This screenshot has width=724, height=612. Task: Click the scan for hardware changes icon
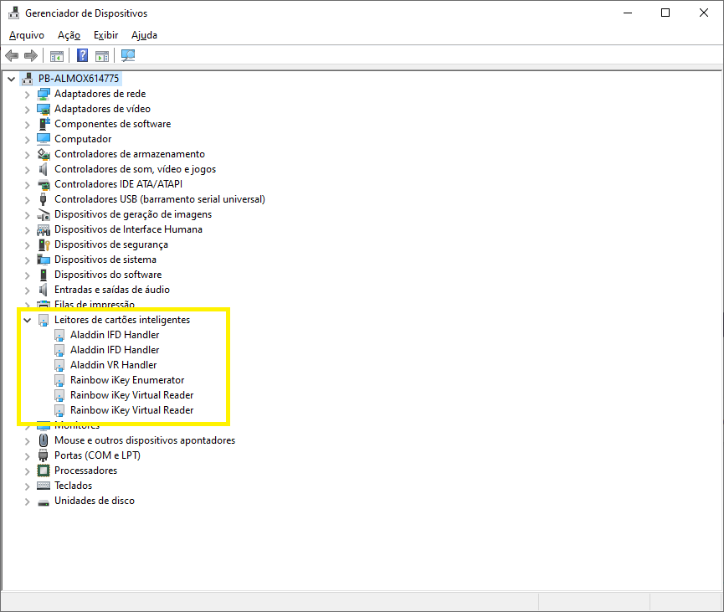[128, 56]
